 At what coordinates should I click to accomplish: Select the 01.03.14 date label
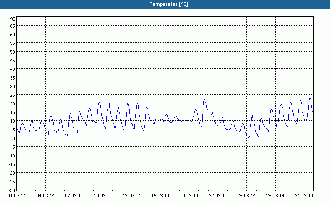coord(17,196)
